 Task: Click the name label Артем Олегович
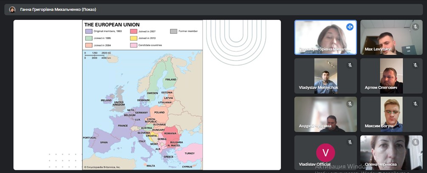tap(381, 88)
